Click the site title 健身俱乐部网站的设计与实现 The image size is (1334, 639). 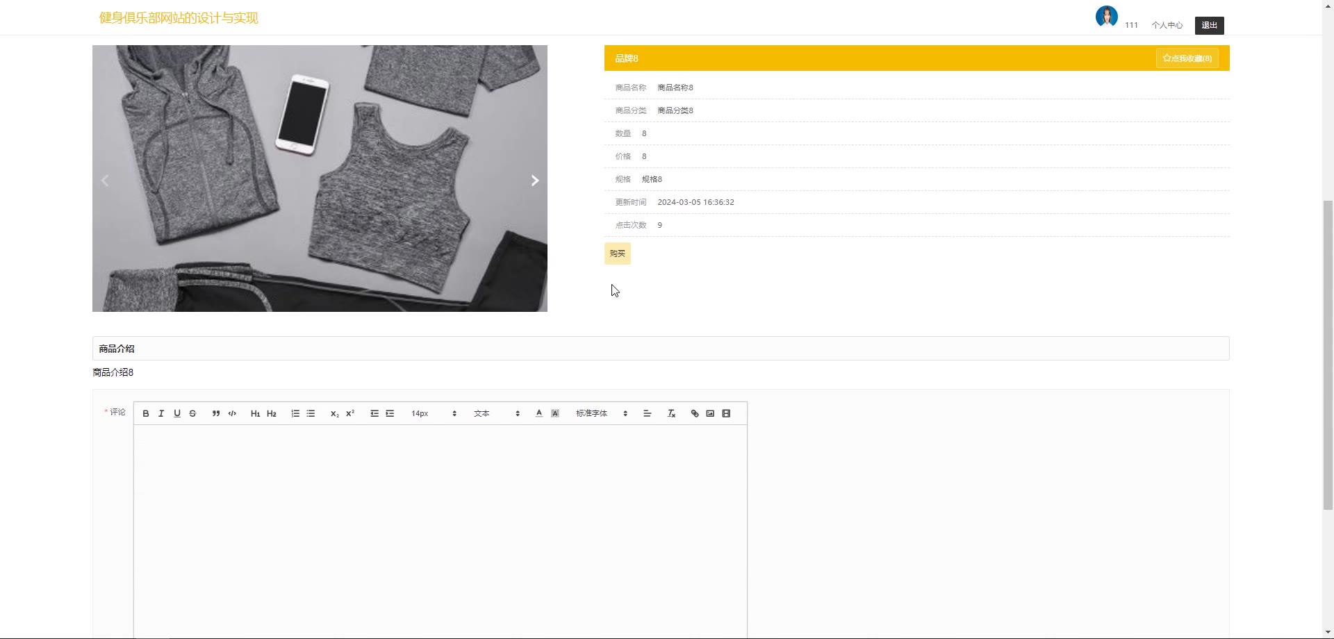179,18
